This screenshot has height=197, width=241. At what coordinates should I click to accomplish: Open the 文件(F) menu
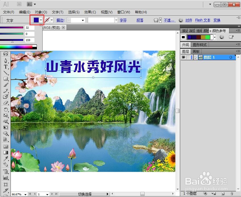click(x=9, y=12)
